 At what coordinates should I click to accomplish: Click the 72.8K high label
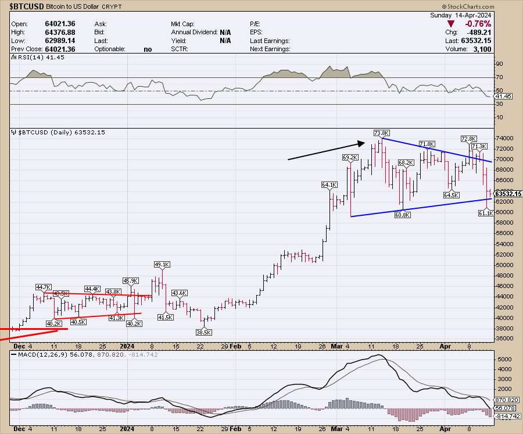point(468,138)
